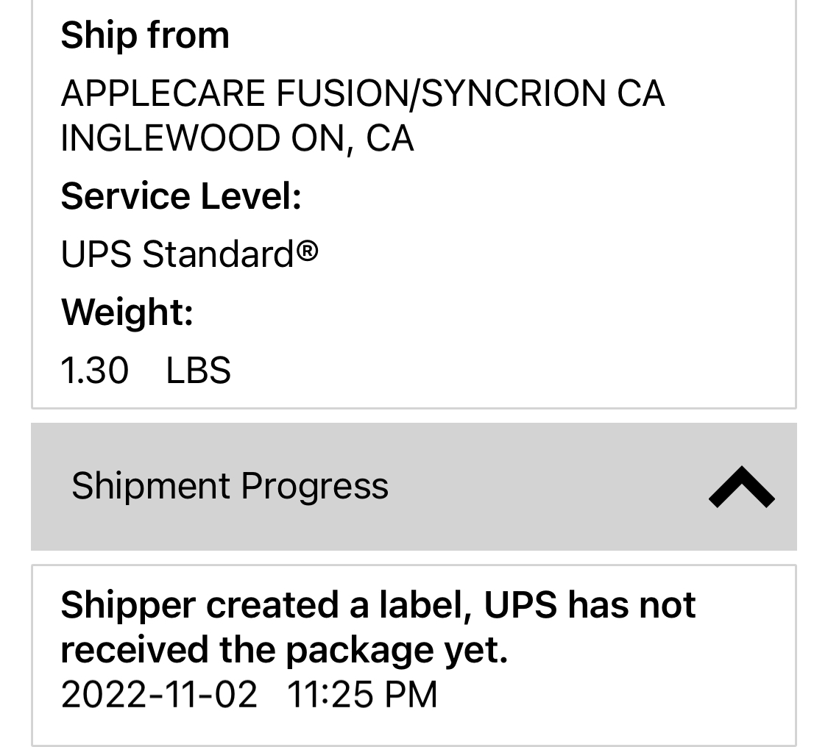828x747 pixels.
Task: Click the up-arrow icon beside Shipment Progress
Action: (741, 487)
